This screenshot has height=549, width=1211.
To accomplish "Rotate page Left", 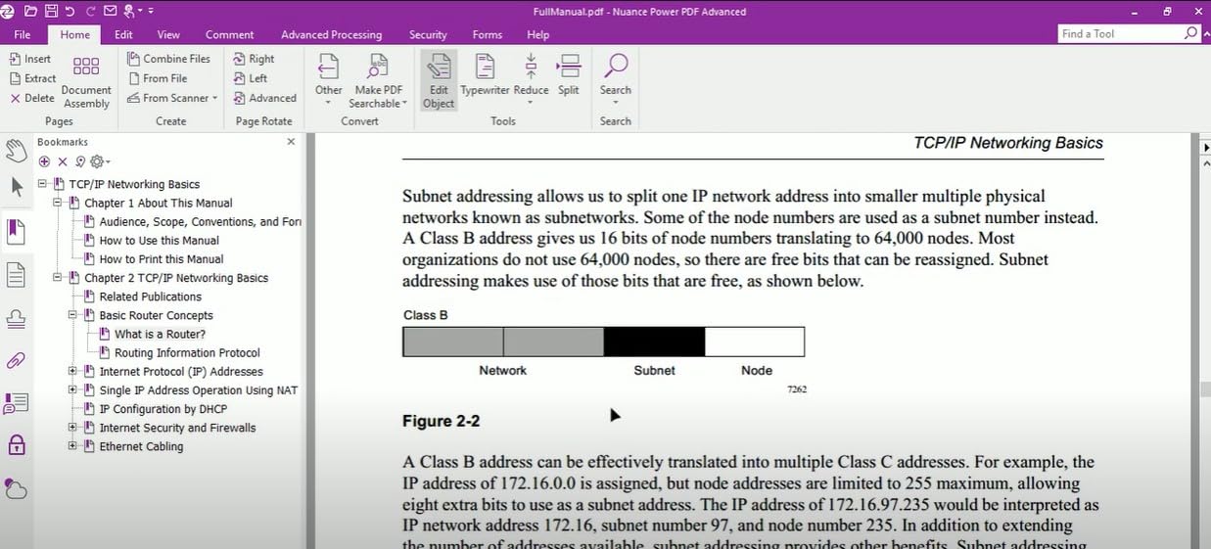I will click(x=250, y=78).
